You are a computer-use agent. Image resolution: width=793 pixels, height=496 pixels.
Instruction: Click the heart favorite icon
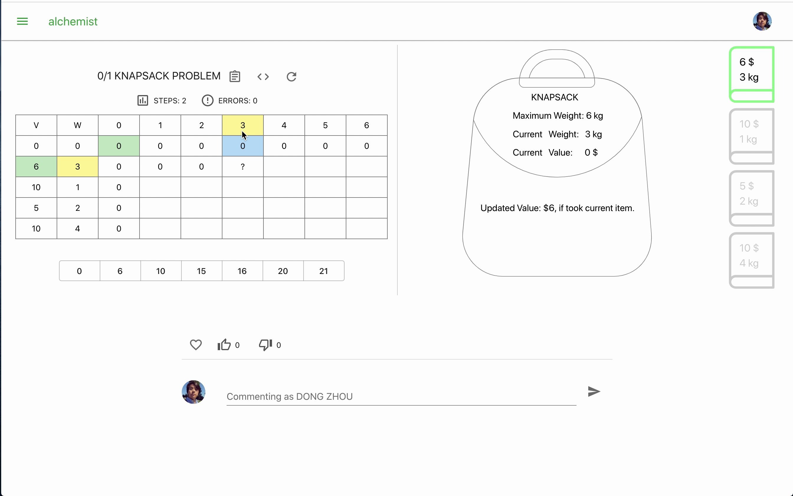[196, 345]
